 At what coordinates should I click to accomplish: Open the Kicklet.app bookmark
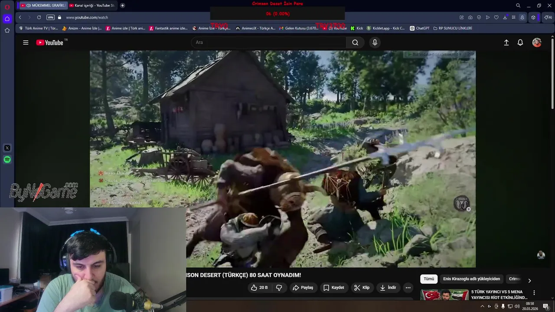point(385,28)
